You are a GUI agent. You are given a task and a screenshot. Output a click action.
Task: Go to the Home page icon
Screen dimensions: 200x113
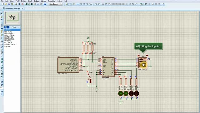(x=16, y=4)
